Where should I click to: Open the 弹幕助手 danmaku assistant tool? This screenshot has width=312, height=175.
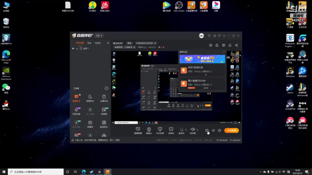[76, 98]
